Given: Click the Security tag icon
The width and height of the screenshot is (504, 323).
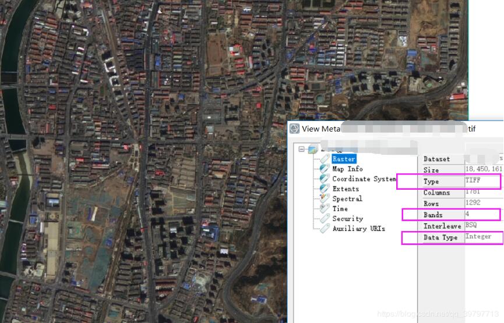Looking at the screenshot, I should [x=325, y=219].
